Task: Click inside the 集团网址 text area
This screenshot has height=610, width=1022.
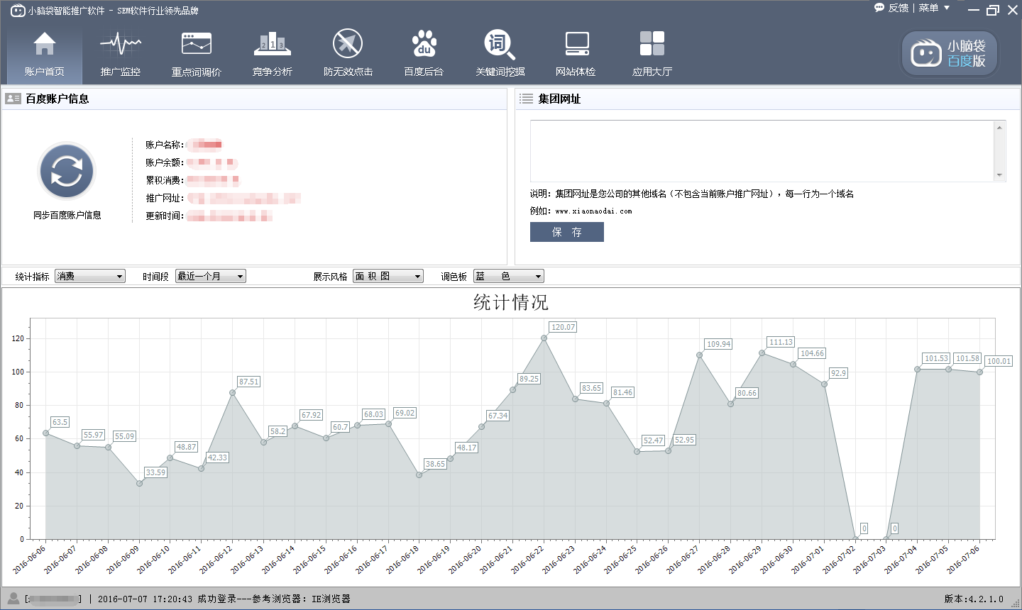Action: [x=759, y=150]
